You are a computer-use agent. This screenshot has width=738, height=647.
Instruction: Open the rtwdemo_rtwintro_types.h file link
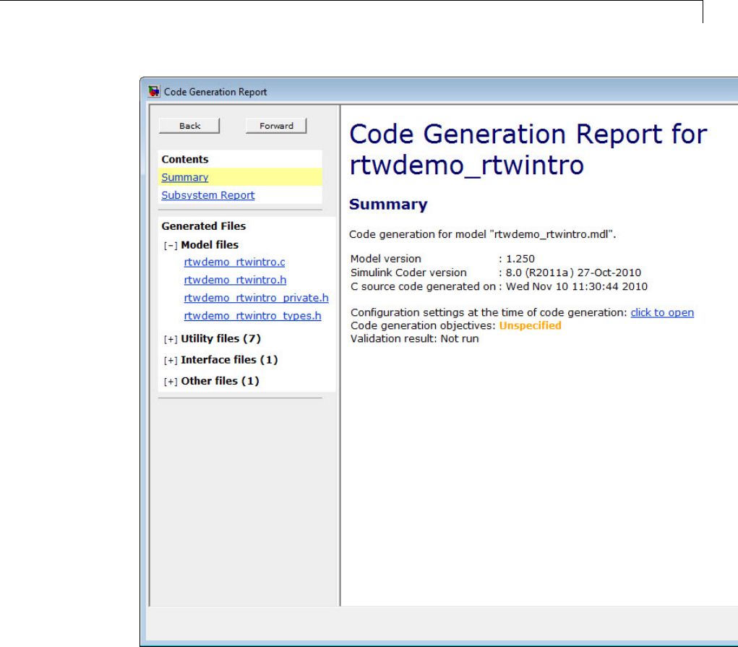[252, 316]
